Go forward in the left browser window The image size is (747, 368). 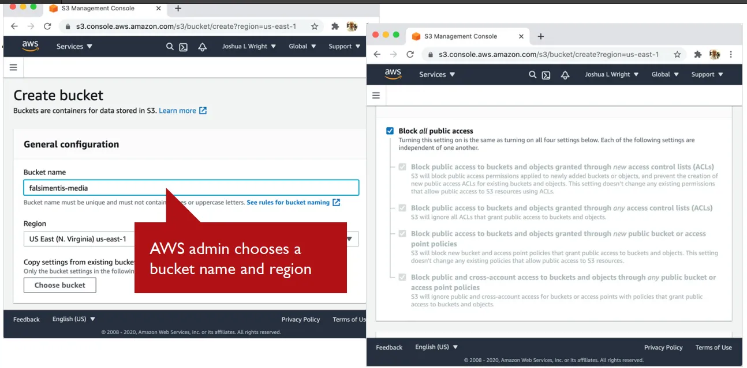coord(31,26)
